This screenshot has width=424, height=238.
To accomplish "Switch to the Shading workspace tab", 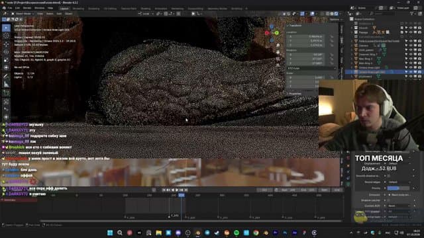I will [146, 9].
